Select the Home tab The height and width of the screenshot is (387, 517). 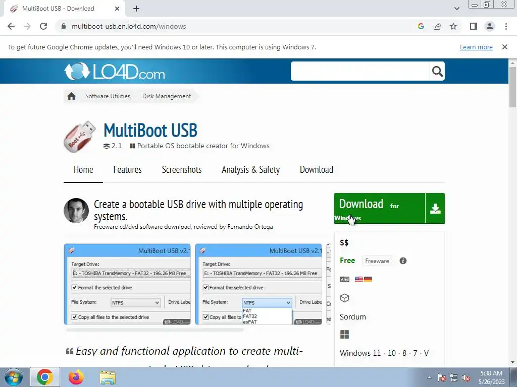[83, 169]
